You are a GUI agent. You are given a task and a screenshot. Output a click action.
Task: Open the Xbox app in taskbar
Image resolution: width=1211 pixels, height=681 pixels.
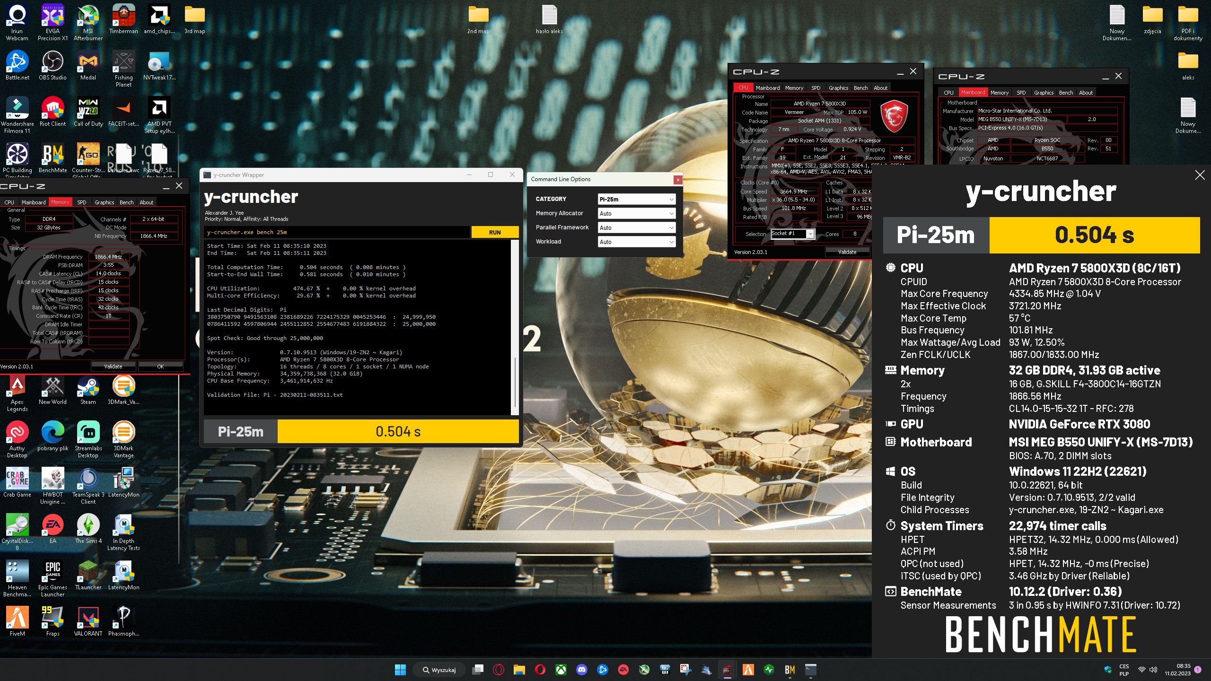click(561, 670)
